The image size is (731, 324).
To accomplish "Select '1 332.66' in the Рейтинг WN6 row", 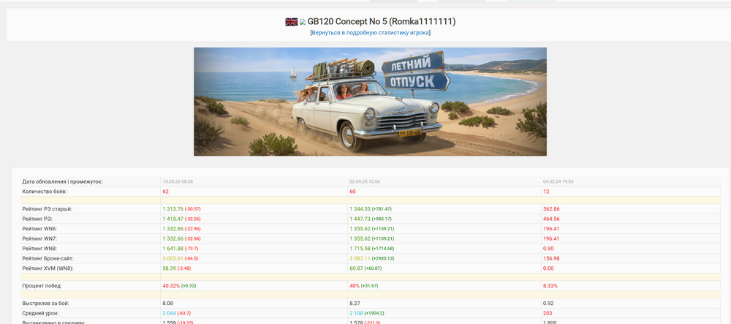I will pos(173,229).
